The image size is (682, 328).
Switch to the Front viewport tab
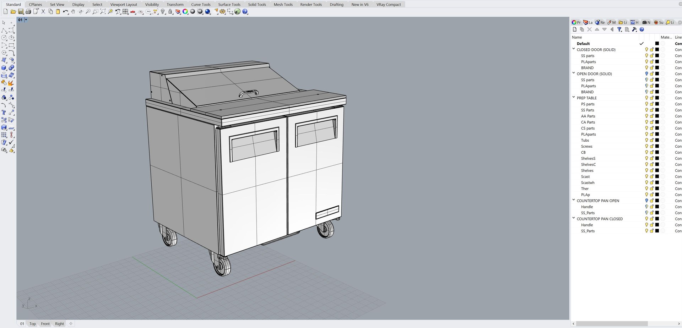pos(45,324)
